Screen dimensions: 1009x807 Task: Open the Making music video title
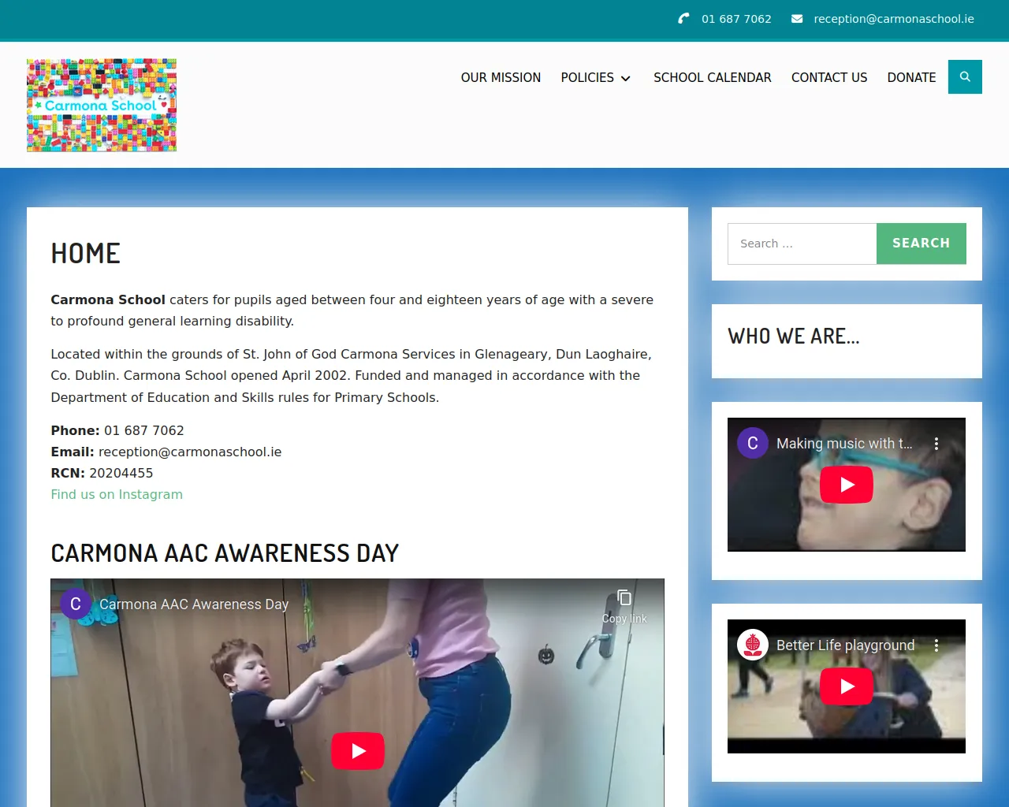[844, 444]
